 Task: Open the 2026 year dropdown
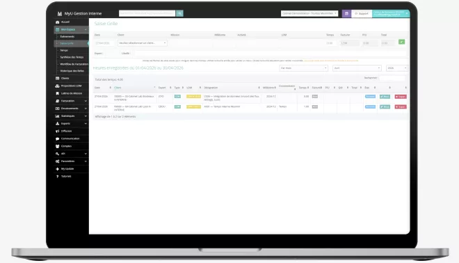(x=396, y=68)
